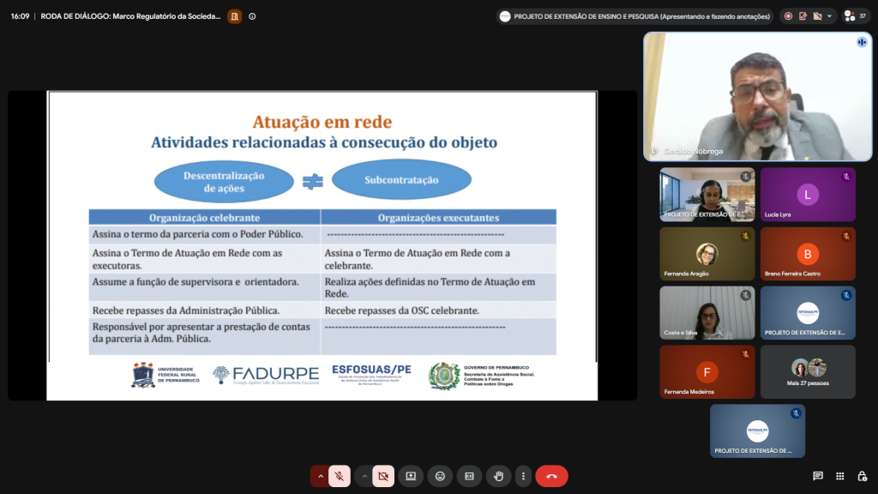Open host controls lock icon
Viewport: 878px width, 494px height.
coord(863,476)
